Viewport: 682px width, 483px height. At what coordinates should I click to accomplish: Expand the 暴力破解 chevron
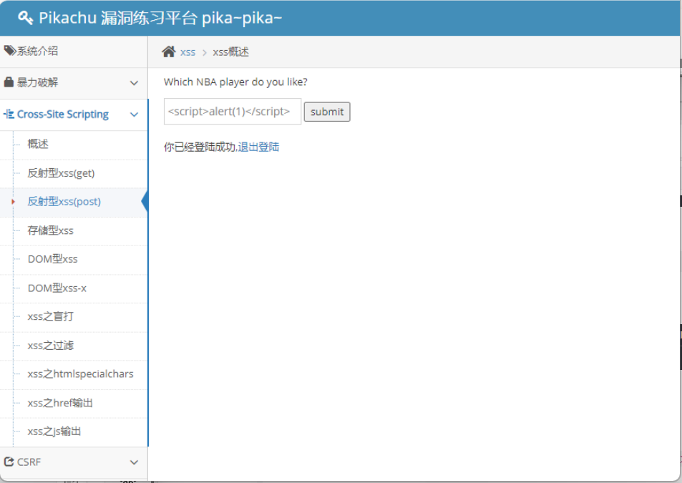(x=134, y=82)
